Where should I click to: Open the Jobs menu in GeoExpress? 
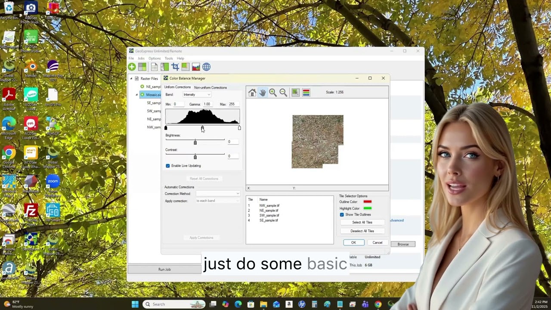click(x=141, y=59)
